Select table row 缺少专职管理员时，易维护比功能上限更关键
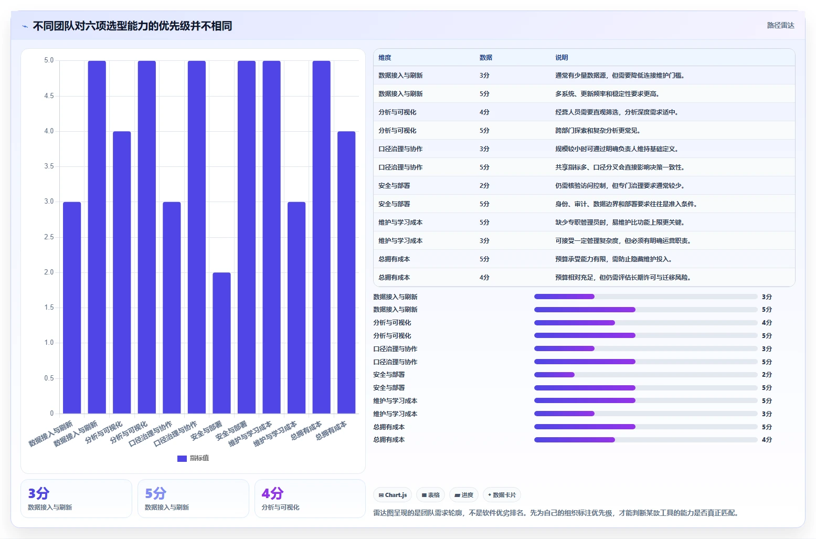This screenshot has height=539, width=816. pyautogui.click(x=584, y=223)
